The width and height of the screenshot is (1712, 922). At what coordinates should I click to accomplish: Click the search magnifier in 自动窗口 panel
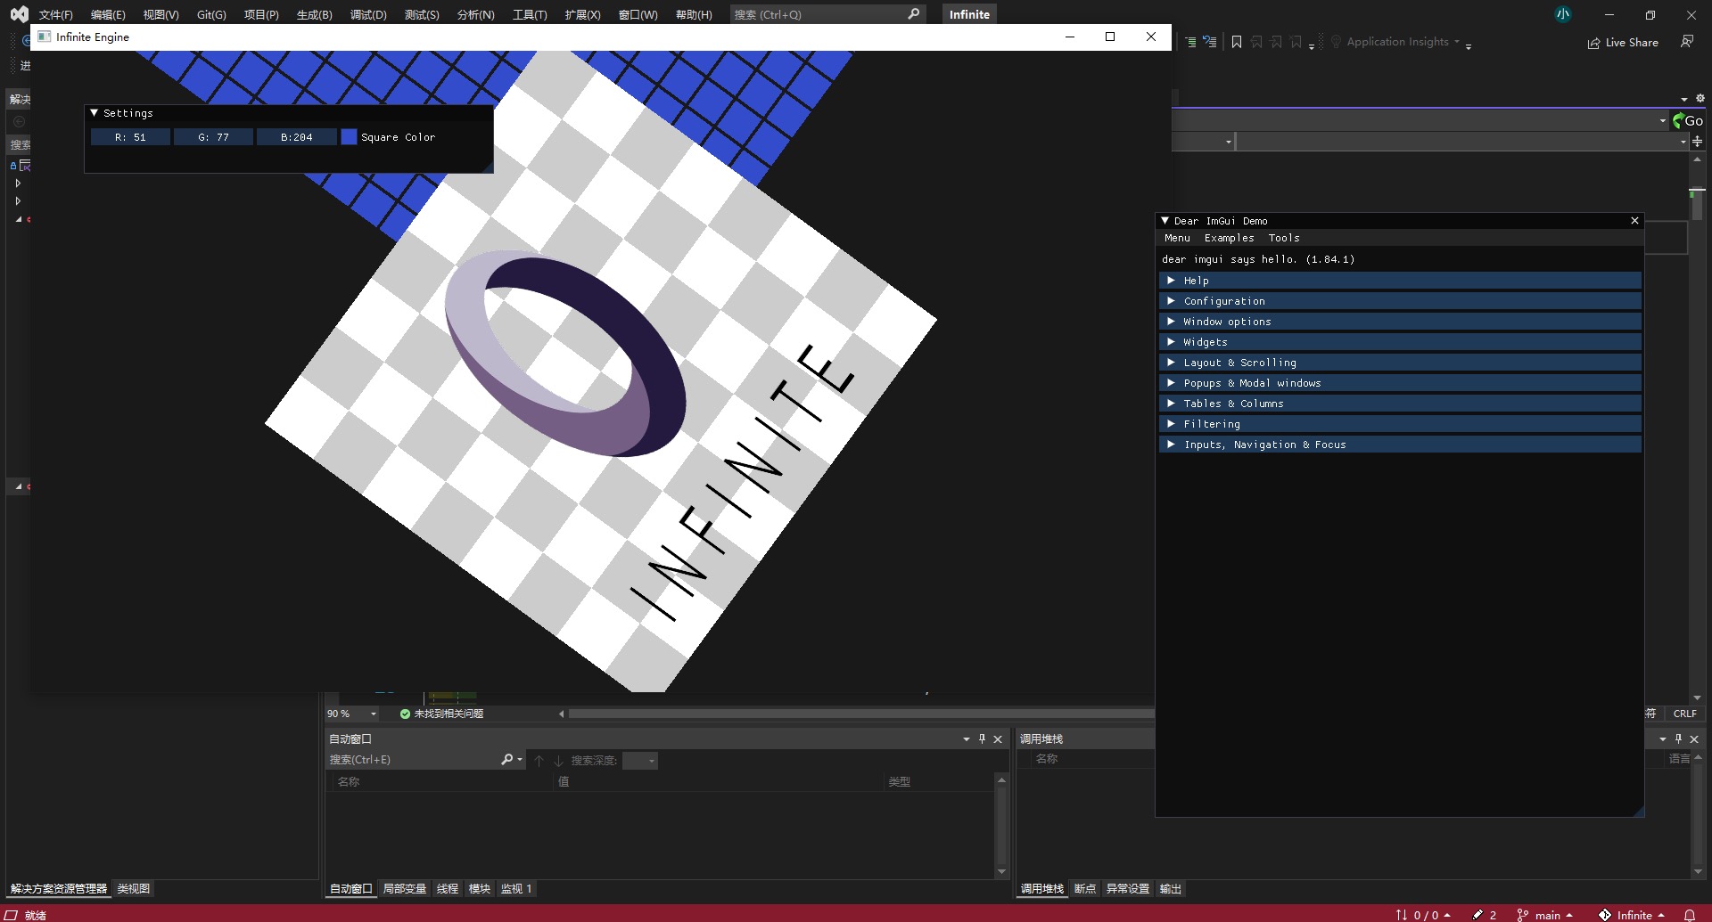pyautogui.click(x=507, y=760)
